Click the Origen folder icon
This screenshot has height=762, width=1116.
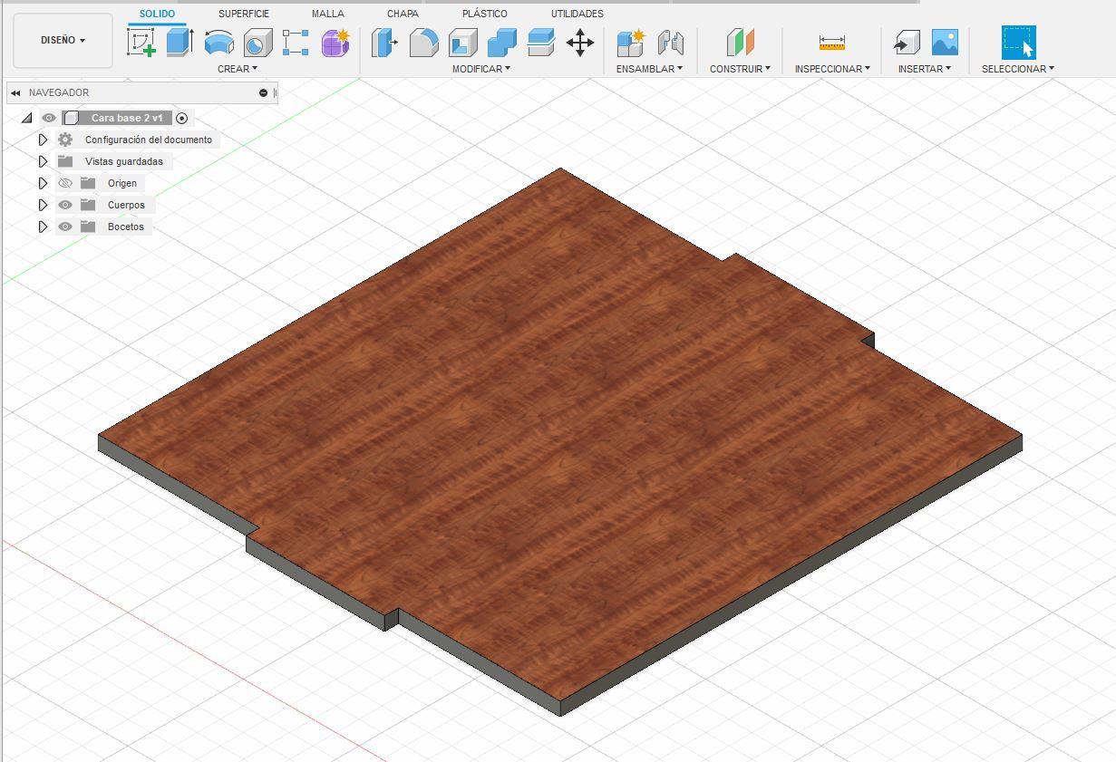coord(88,183)
